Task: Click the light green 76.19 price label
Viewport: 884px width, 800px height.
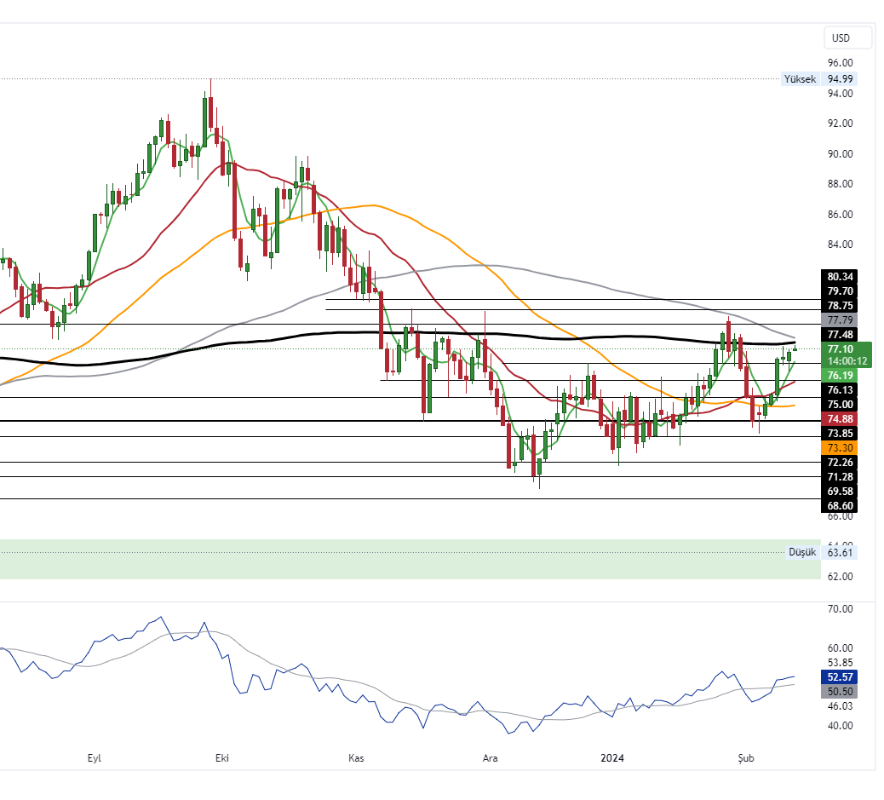Action: (841, 376)
